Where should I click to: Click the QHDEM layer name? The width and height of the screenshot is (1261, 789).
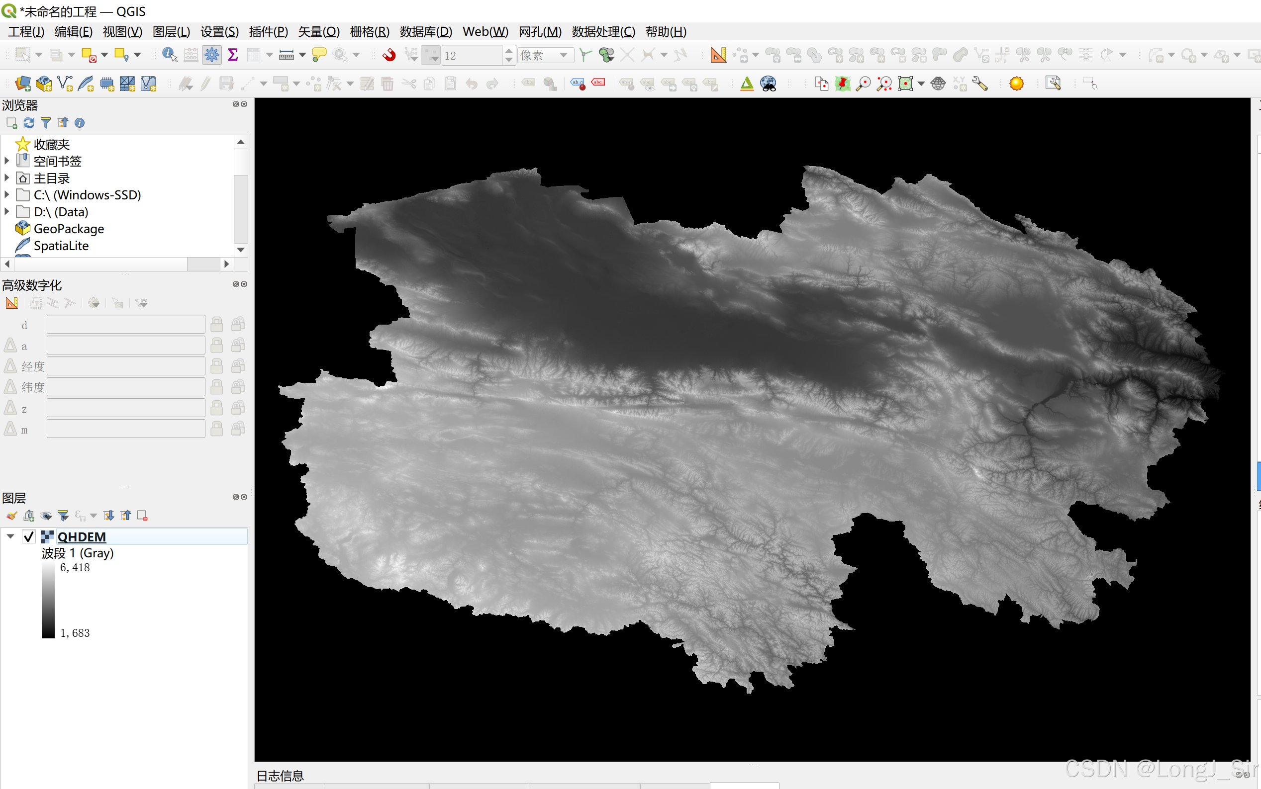(82, 536)
